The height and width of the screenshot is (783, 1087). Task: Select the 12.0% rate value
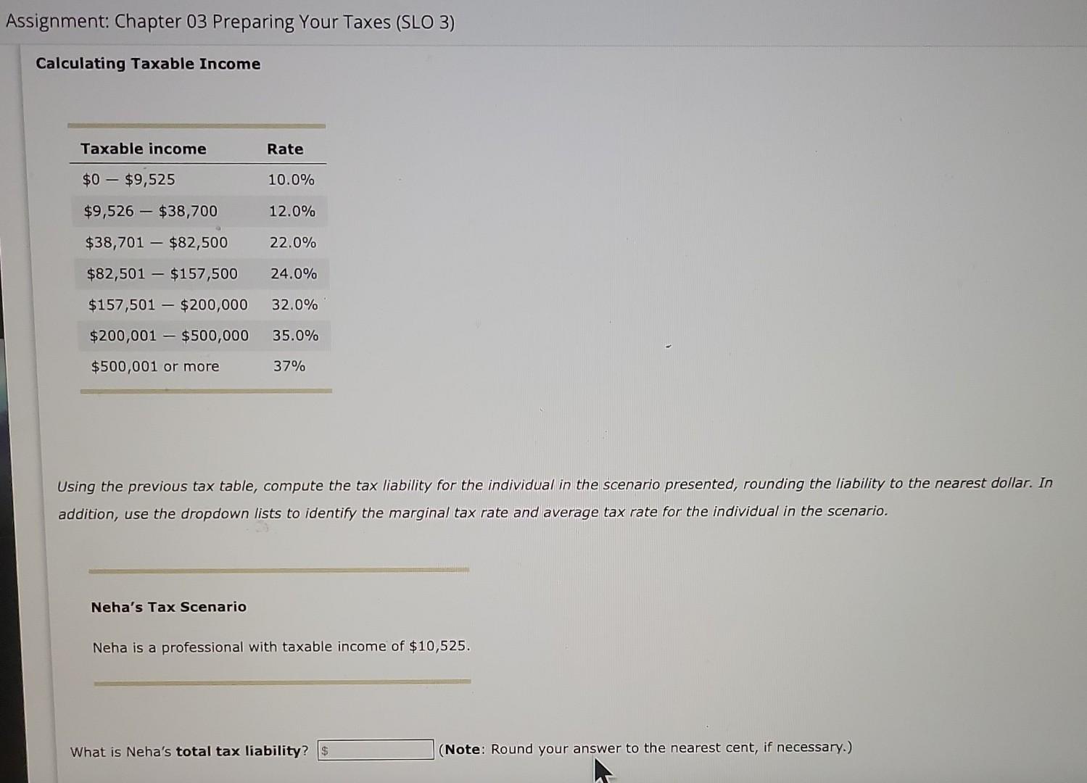point(292,211)
